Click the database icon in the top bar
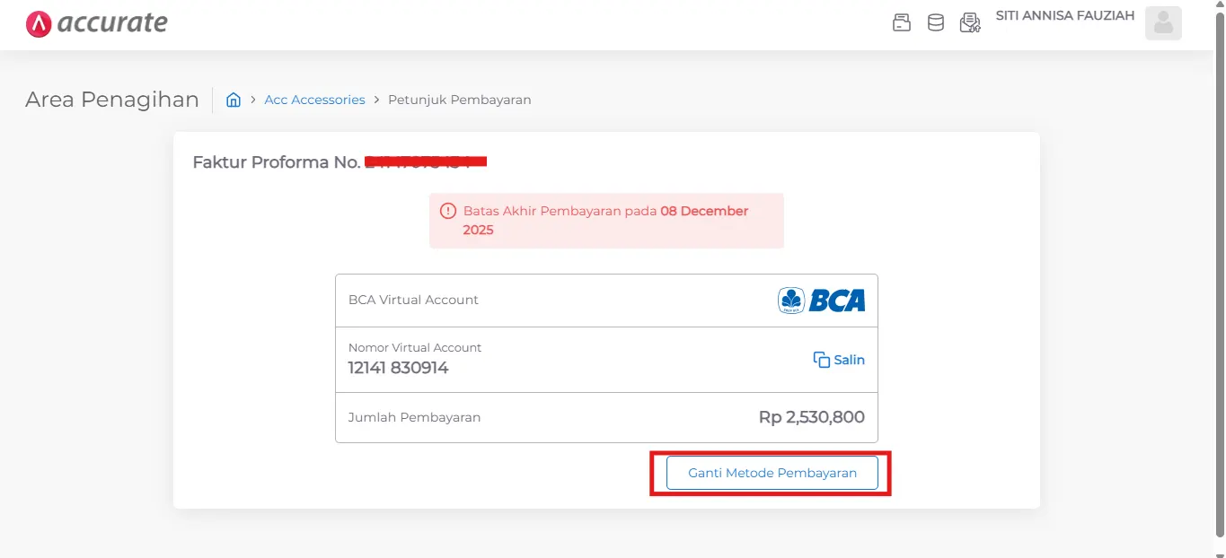1226x558 pixels. [x=936, y=22]
